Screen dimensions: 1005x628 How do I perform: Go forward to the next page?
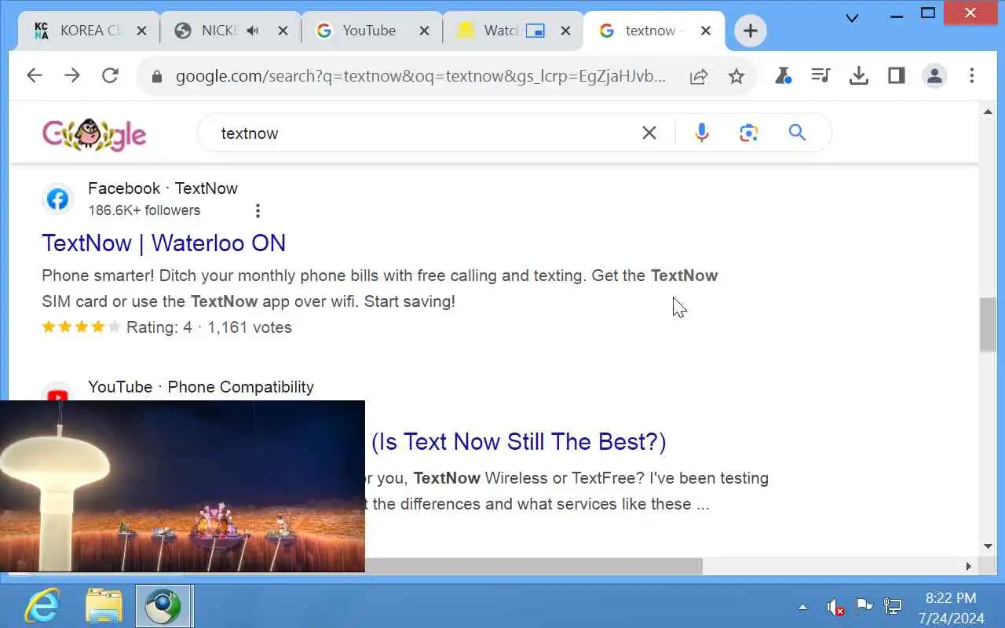[x=72, y=75]
